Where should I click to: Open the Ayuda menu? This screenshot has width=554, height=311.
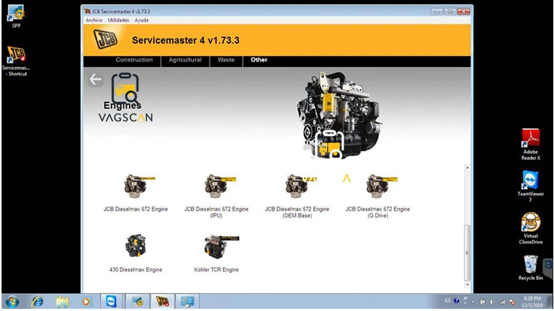141,20
